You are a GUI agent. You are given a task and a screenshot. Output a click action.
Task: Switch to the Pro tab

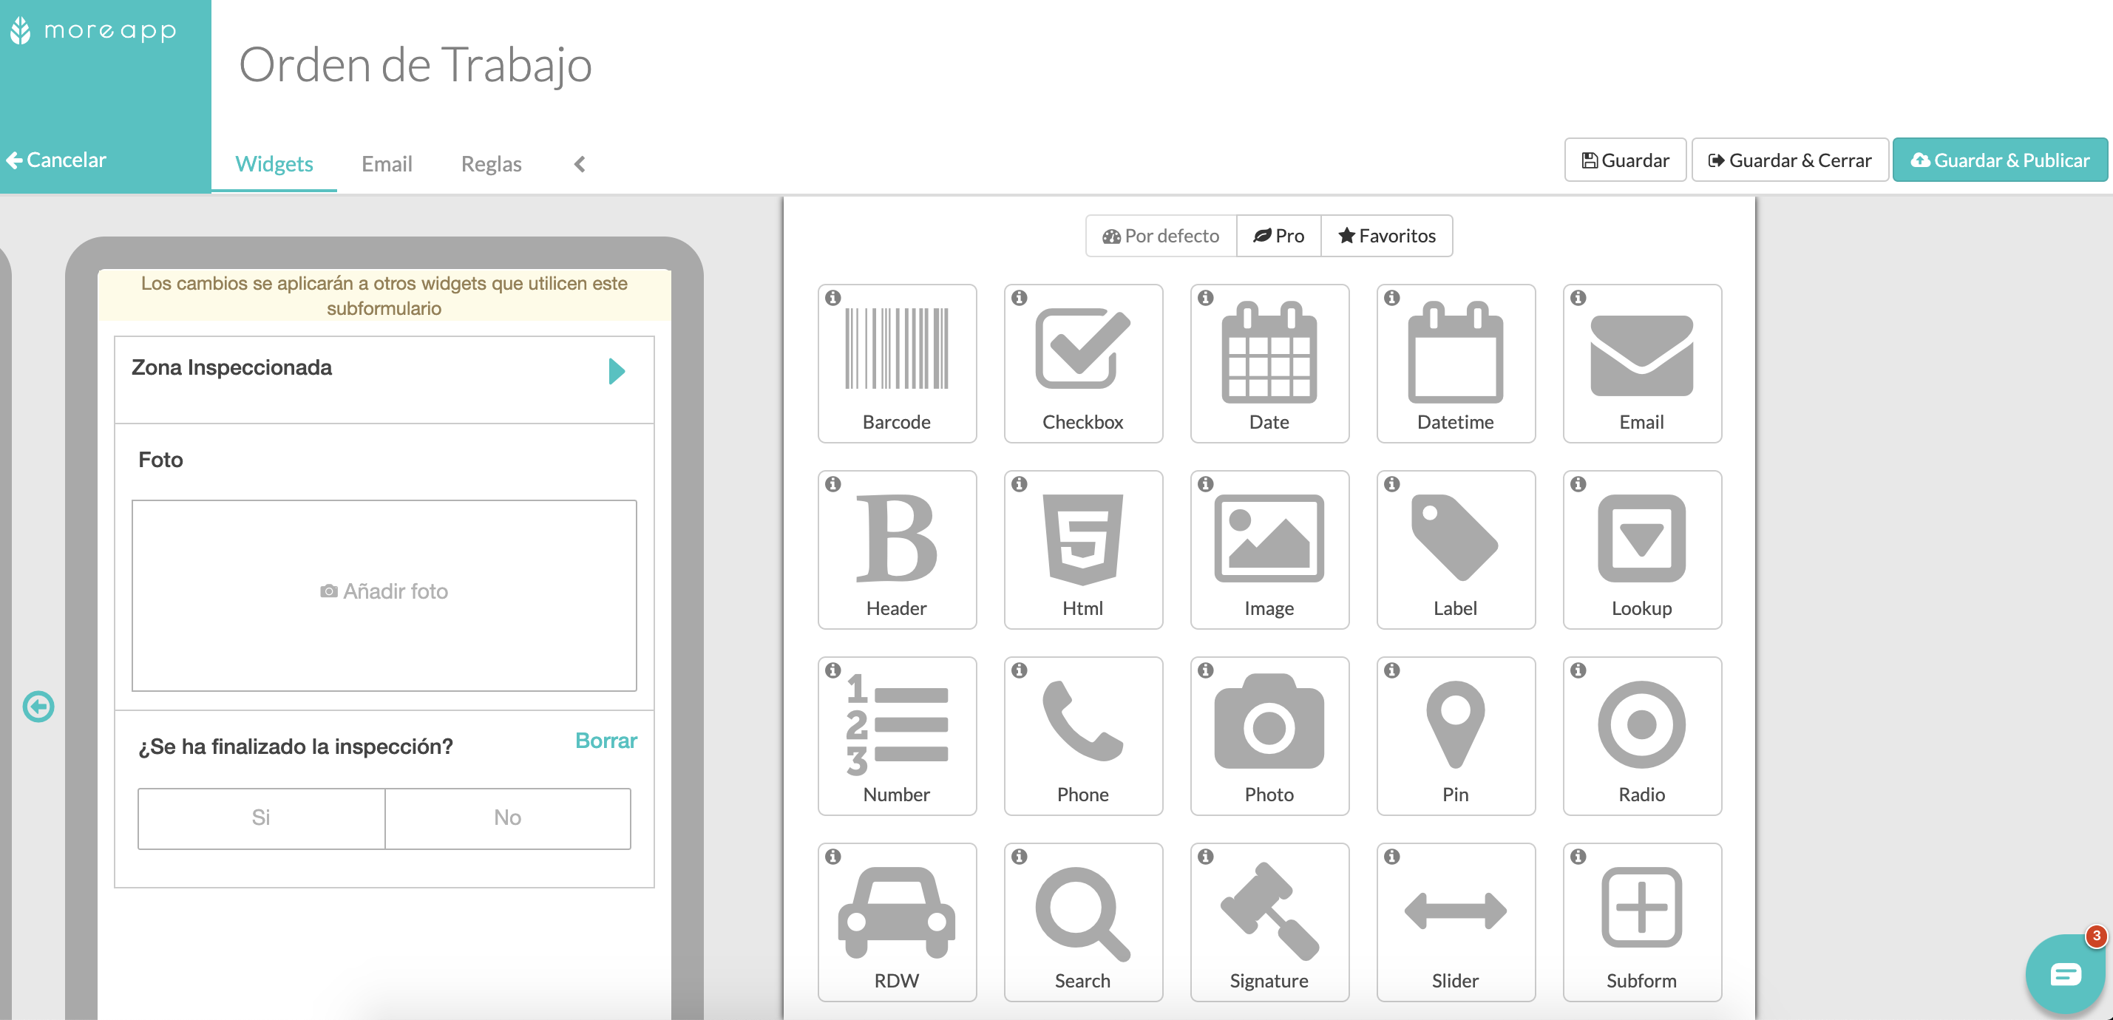tap(1276, 236)
